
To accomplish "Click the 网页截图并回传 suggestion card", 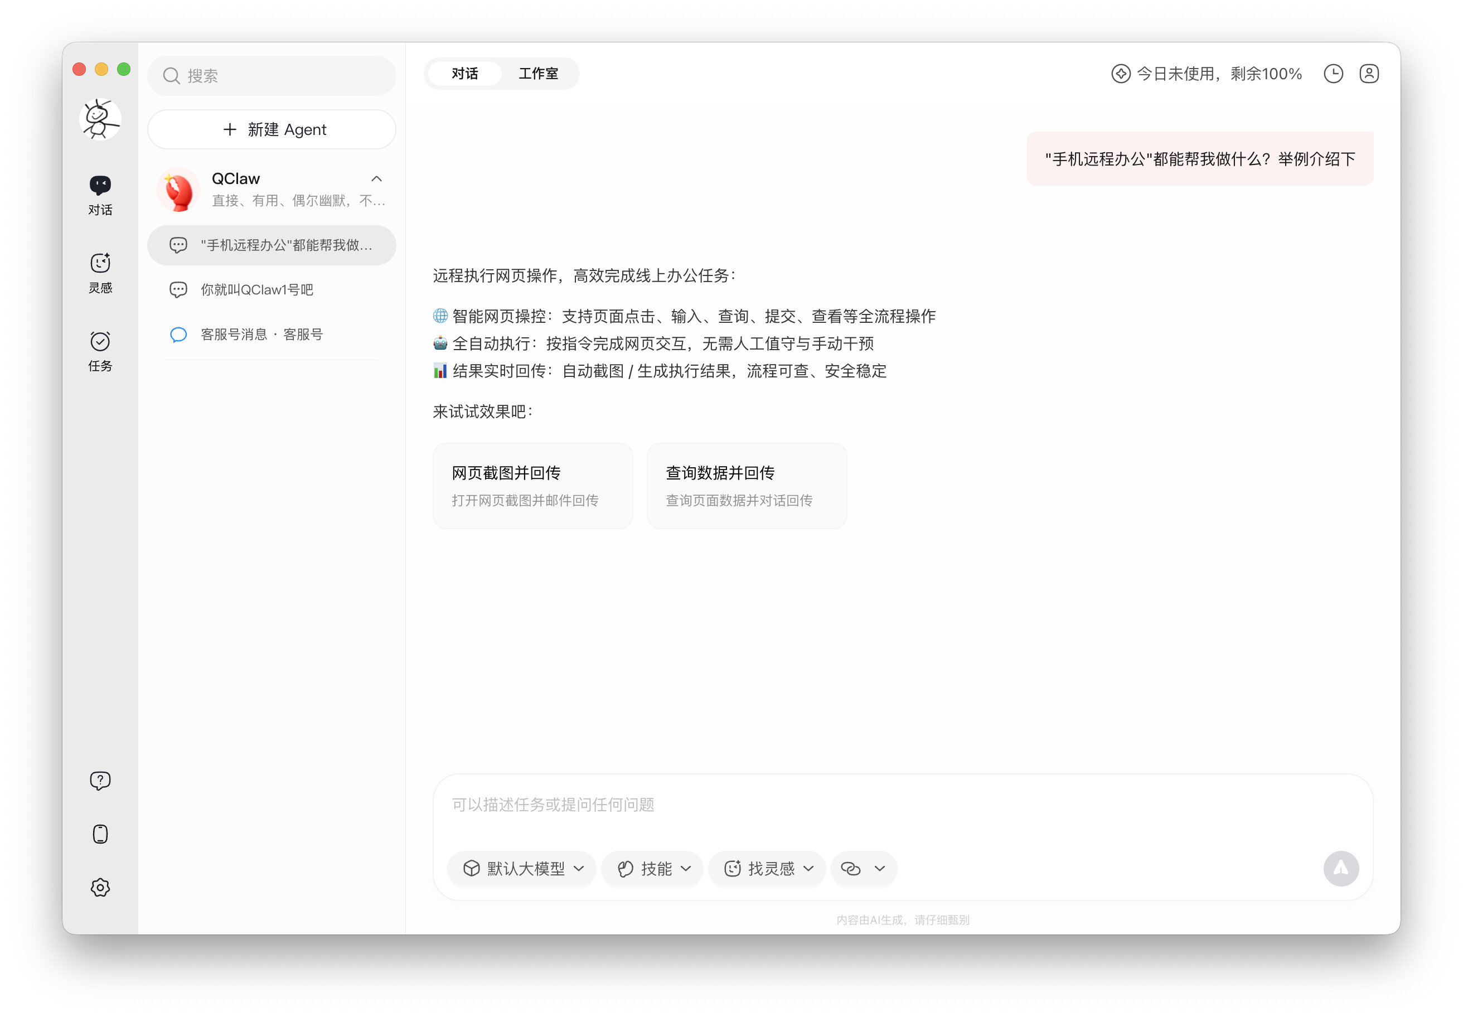I will (532, 486).
